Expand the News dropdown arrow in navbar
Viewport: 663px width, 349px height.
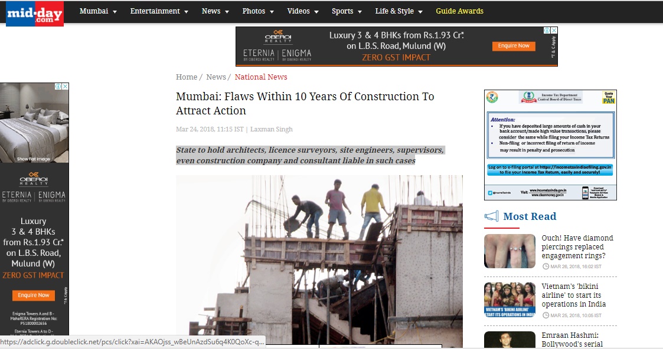click(x=227, y=12)
